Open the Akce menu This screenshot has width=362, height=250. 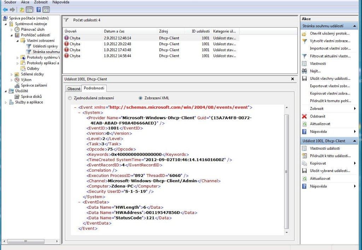25,2
